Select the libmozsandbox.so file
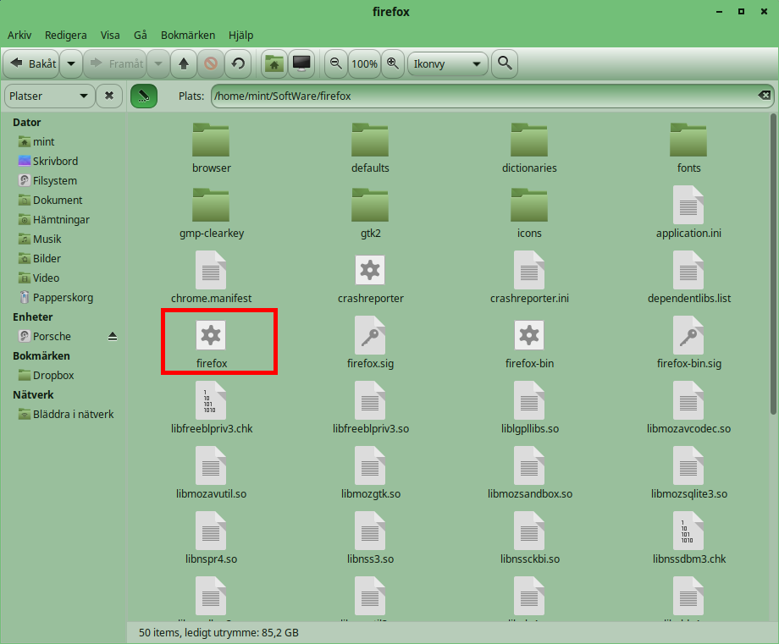 pyautogui.click(x=529, y=473)
